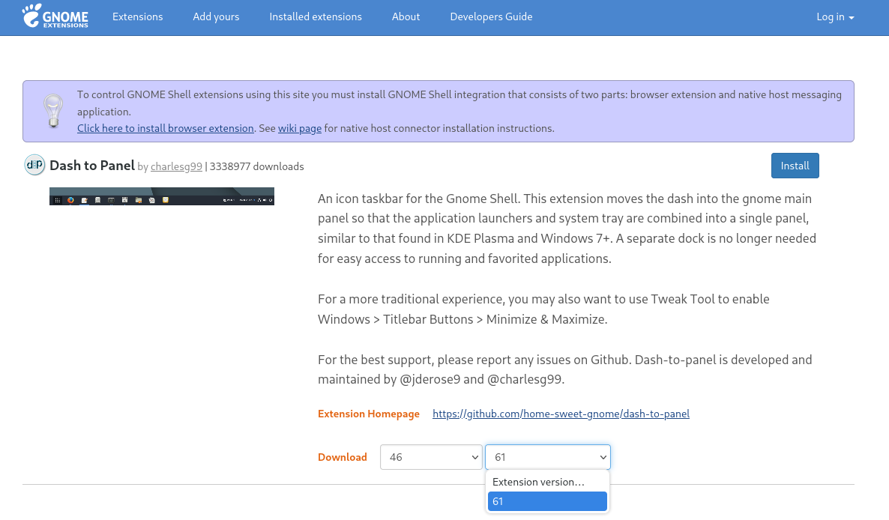Click the '3338977 downloads' text

coord(257,166)
